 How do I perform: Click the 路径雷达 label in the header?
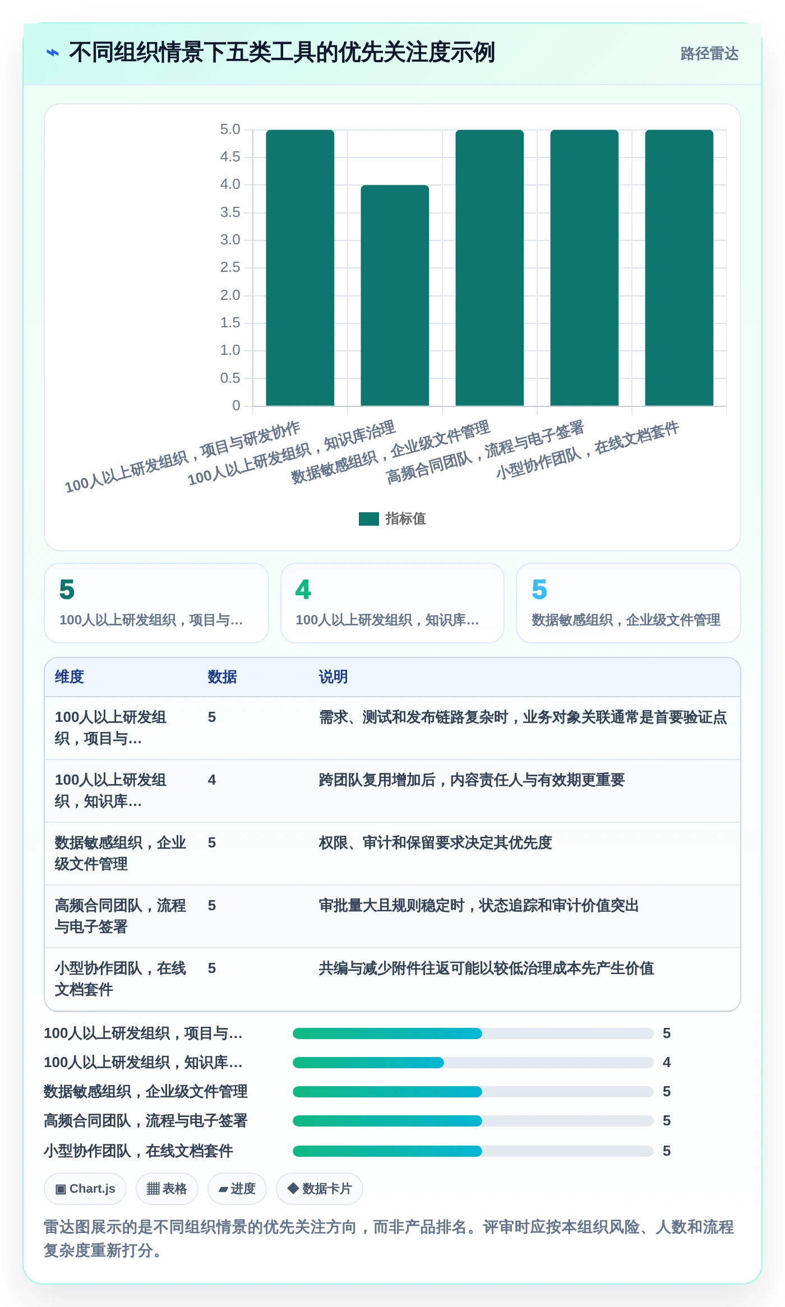pos(709,54)
